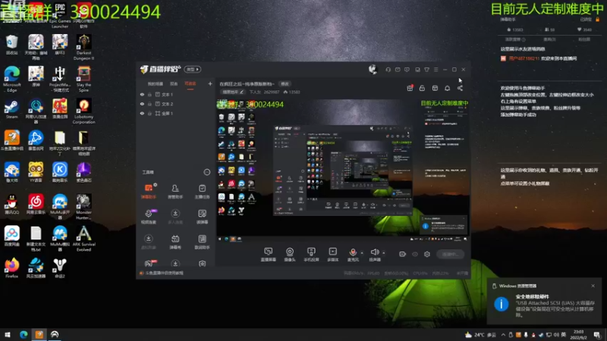Open the mode selector pill next to logo
The height and width of the screenshot is (341, 607).
tap(193, 69)
